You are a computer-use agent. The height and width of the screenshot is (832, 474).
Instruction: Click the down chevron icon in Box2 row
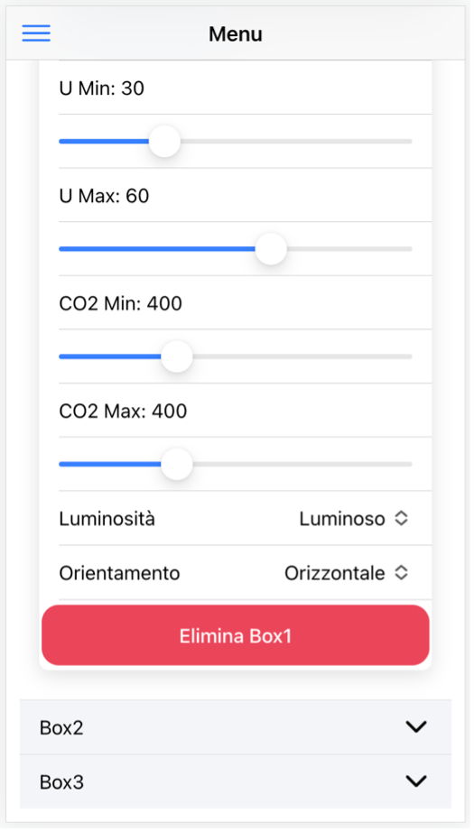[416, 727]
